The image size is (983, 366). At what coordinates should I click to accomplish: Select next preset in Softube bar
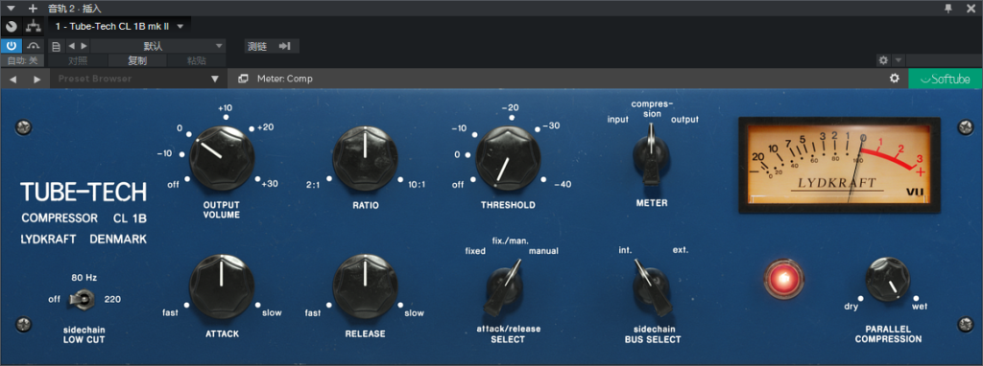tap(37, 79)
